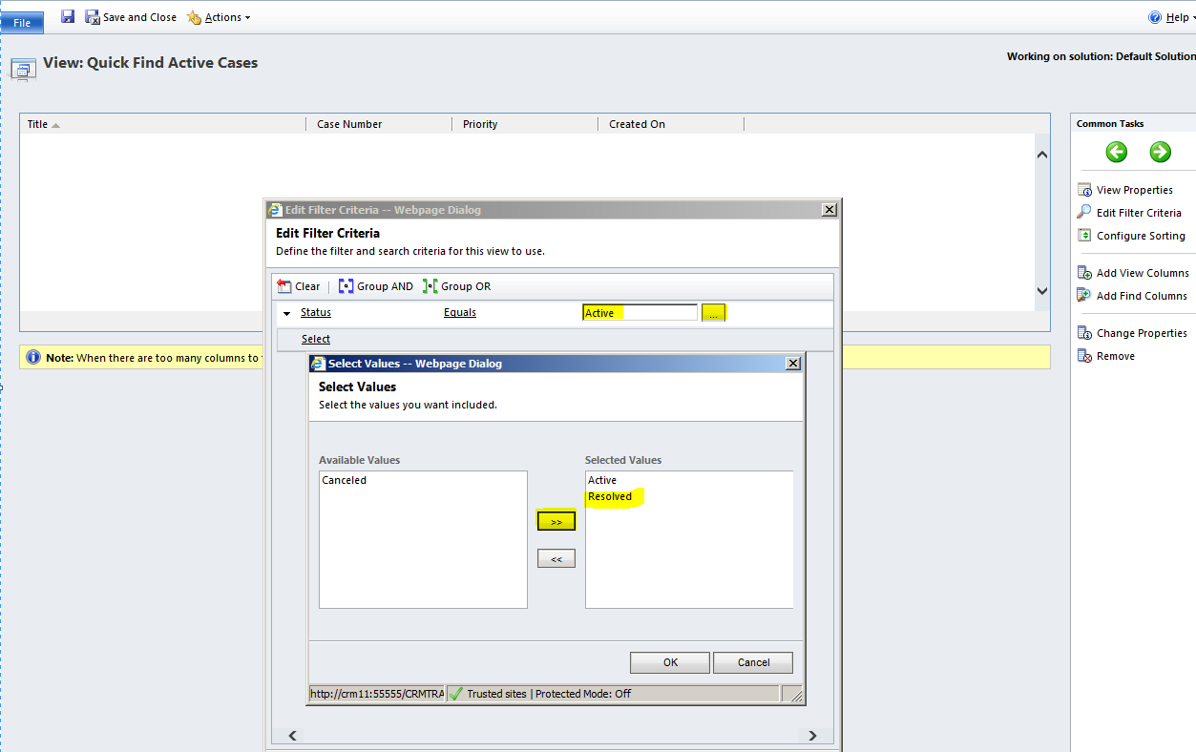Click the Edit Filter Criteria icon
Screen dimensions: 1196x752
coord(1083,212)
